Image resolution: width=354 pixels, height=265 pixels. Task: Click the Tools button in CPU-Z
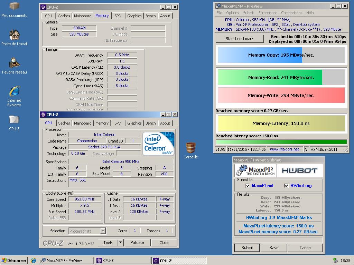point(108,243)
